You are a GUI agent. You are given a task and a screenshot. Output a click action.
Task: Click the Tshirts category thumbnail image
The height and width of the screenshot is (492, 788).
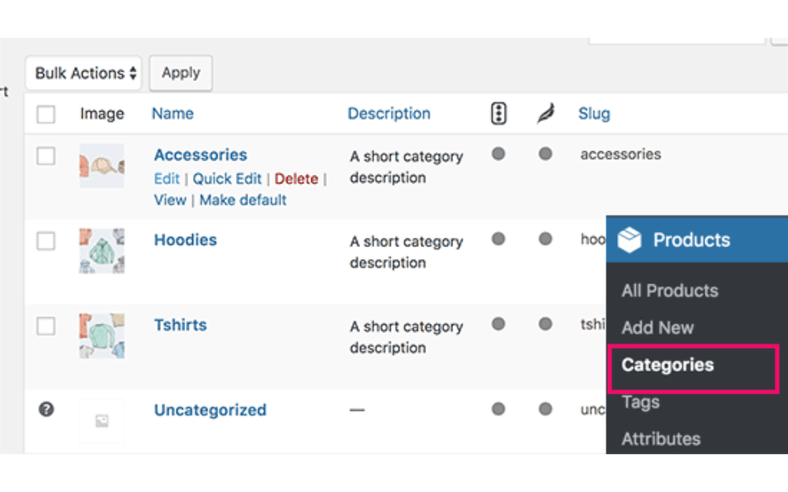pos(102,335)
